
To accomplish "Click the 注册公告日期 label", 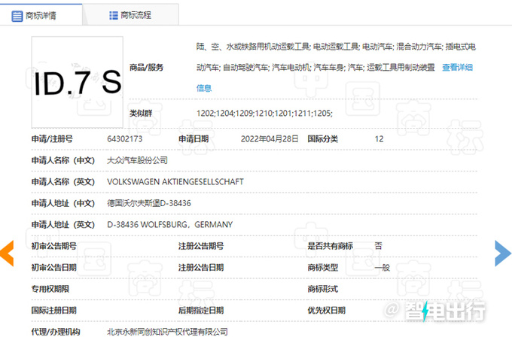I will [x=201, y=268].
